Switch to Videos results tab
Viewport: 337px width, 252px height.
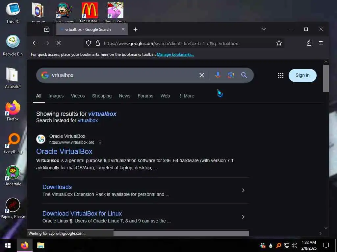(x=78, y=96)
